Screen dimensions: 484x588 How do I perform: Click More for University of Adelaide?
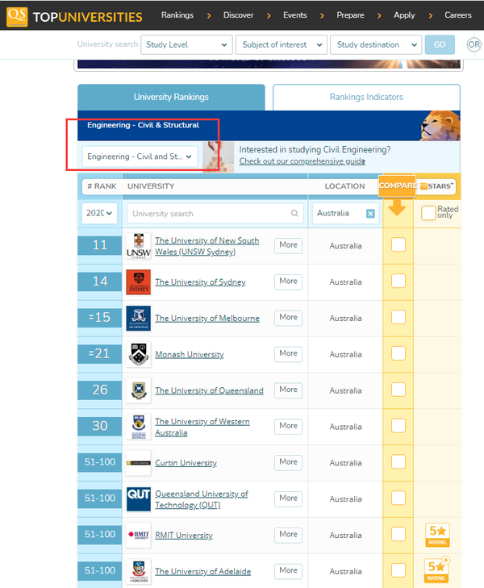pyautogui.click(x=288, y=570)
